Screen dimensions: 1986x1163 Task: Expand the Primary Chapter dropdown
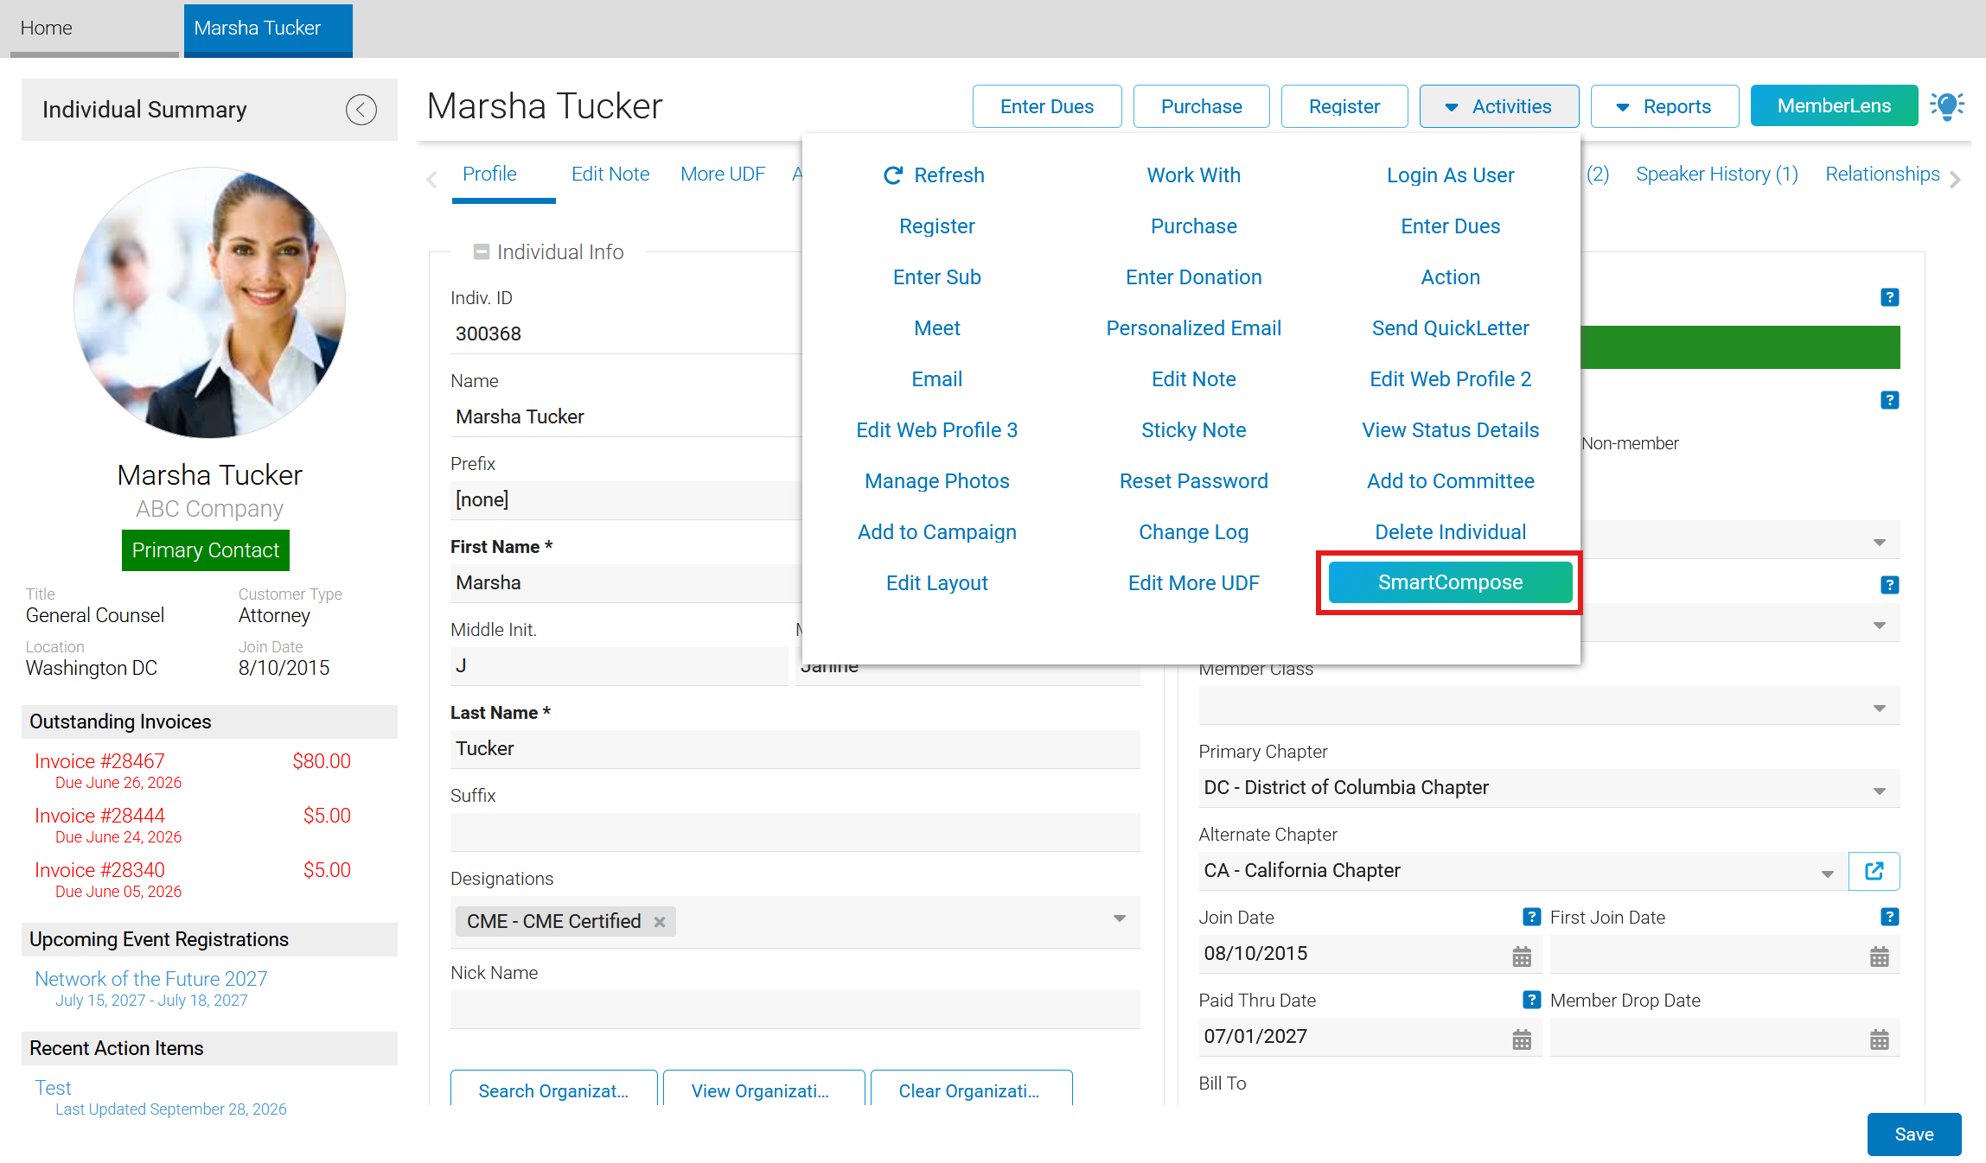coord(1880,791)
